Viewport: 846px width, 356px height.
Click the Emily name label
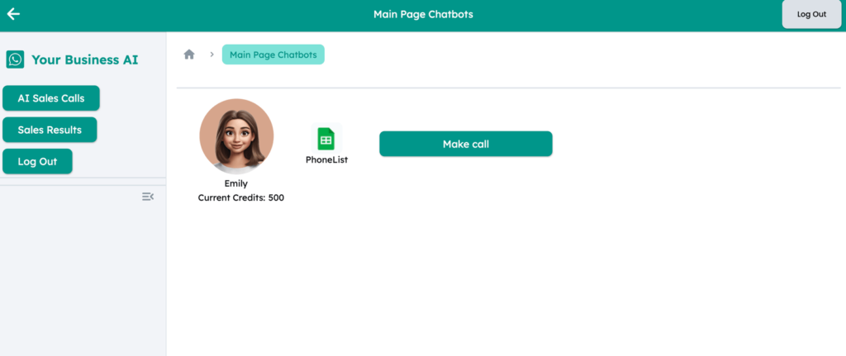click(x=236, y=183)
